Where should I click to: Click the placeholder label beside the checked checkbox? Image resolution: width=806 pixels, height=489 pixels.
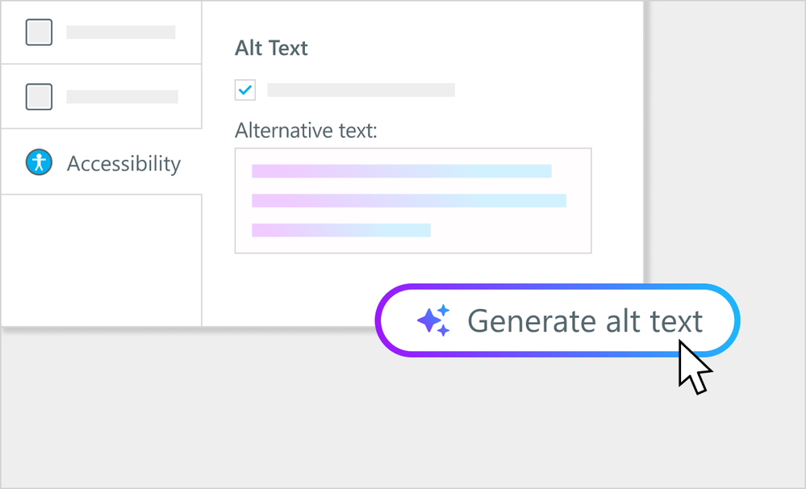tap(361, 90)
